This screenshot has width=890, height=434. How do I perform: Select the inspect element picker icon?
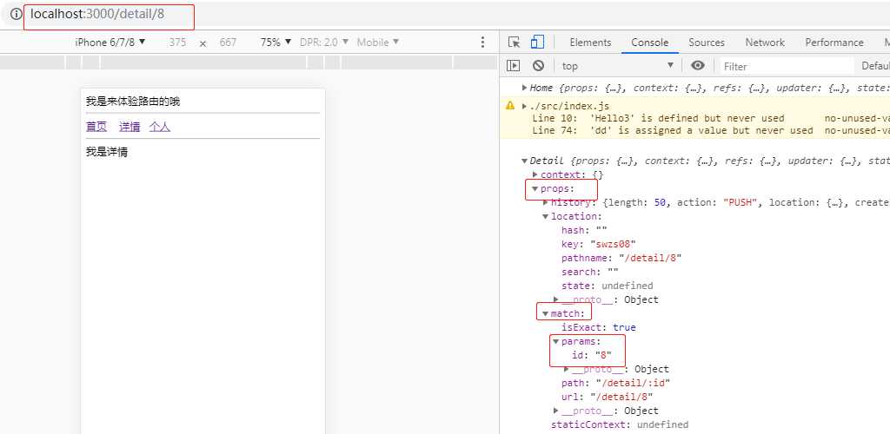pos(515,43)
